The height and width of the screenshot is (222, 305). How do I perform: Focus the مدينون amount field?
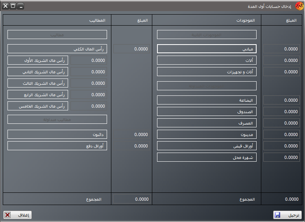click(x=281, y=134)
